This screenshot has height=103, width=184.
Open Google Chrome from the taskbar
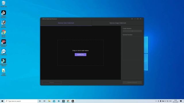pyautogui.click(x=68, y=101)
